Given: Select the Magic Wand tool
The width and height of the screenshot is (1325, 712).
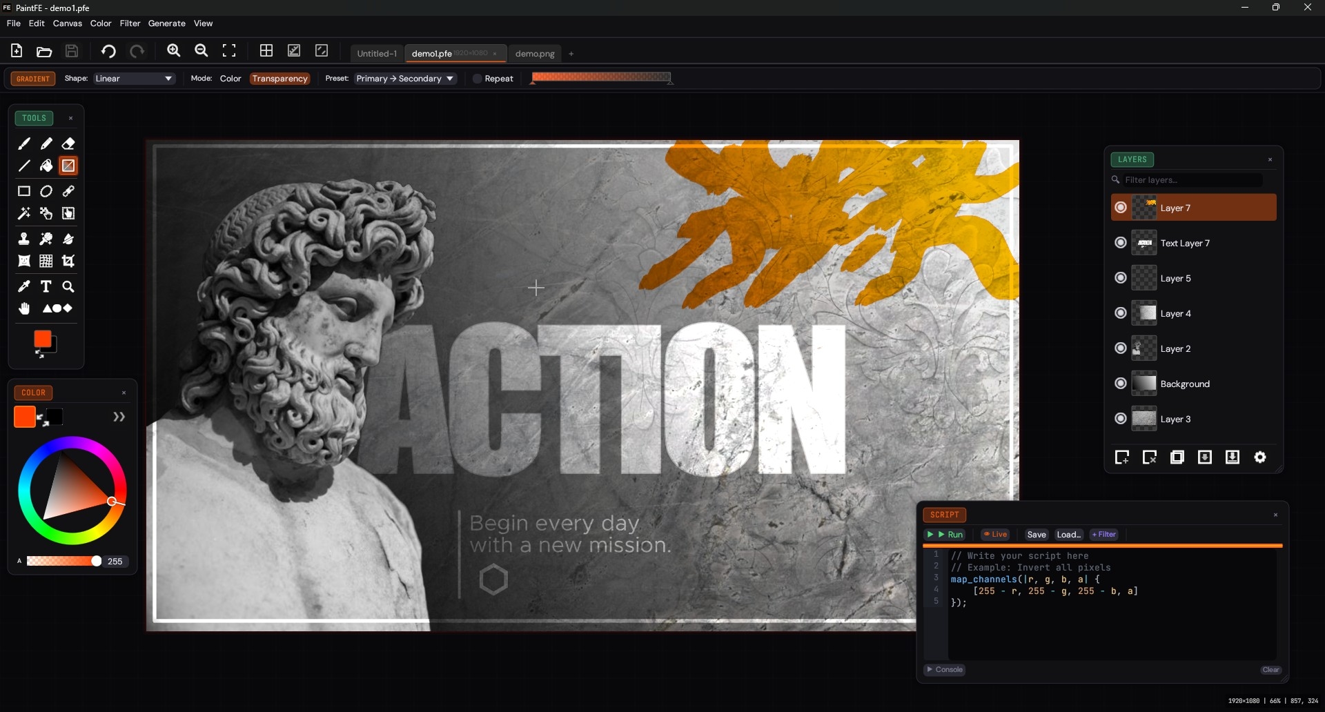Looking at the screenshot, I should click(24, 213).
